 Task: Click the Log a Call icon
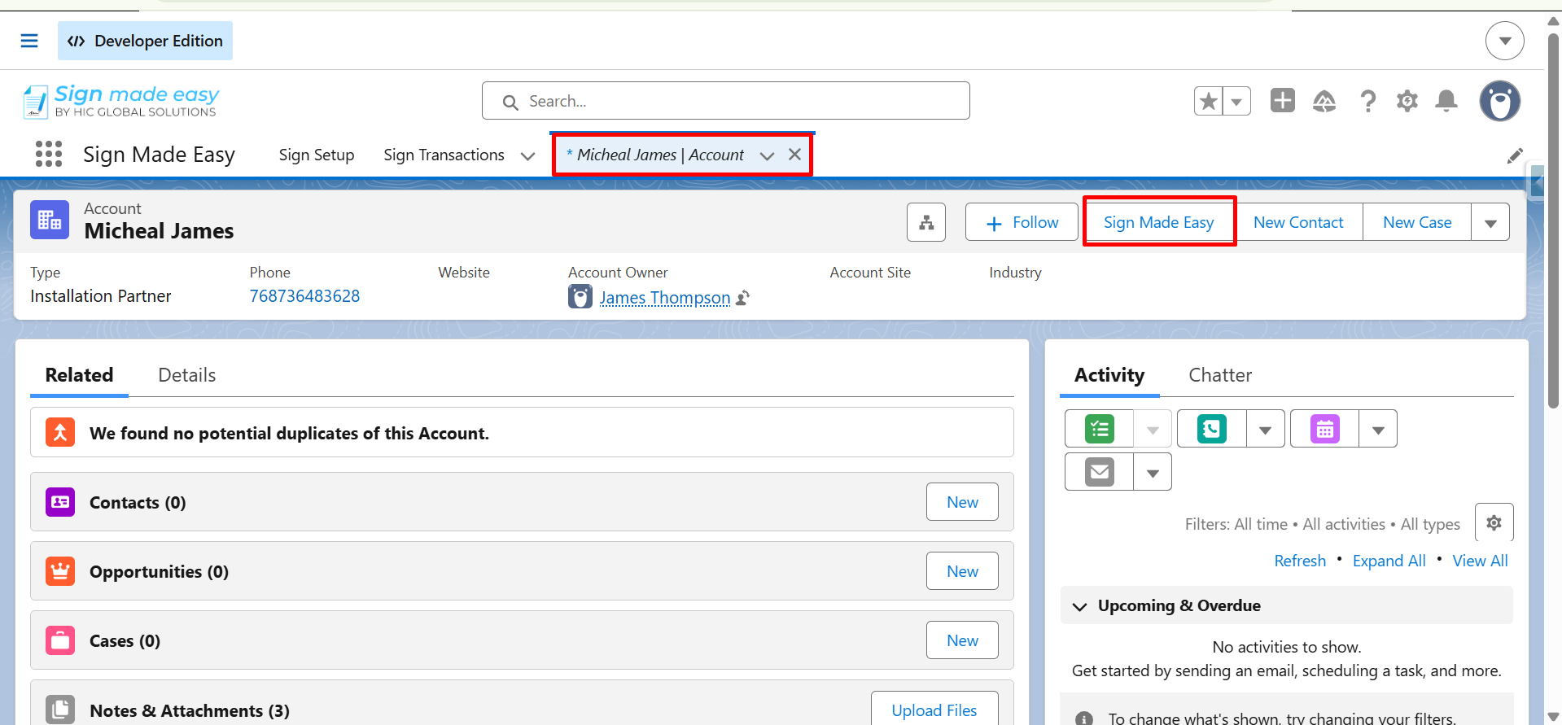[x=1212, y=429]
